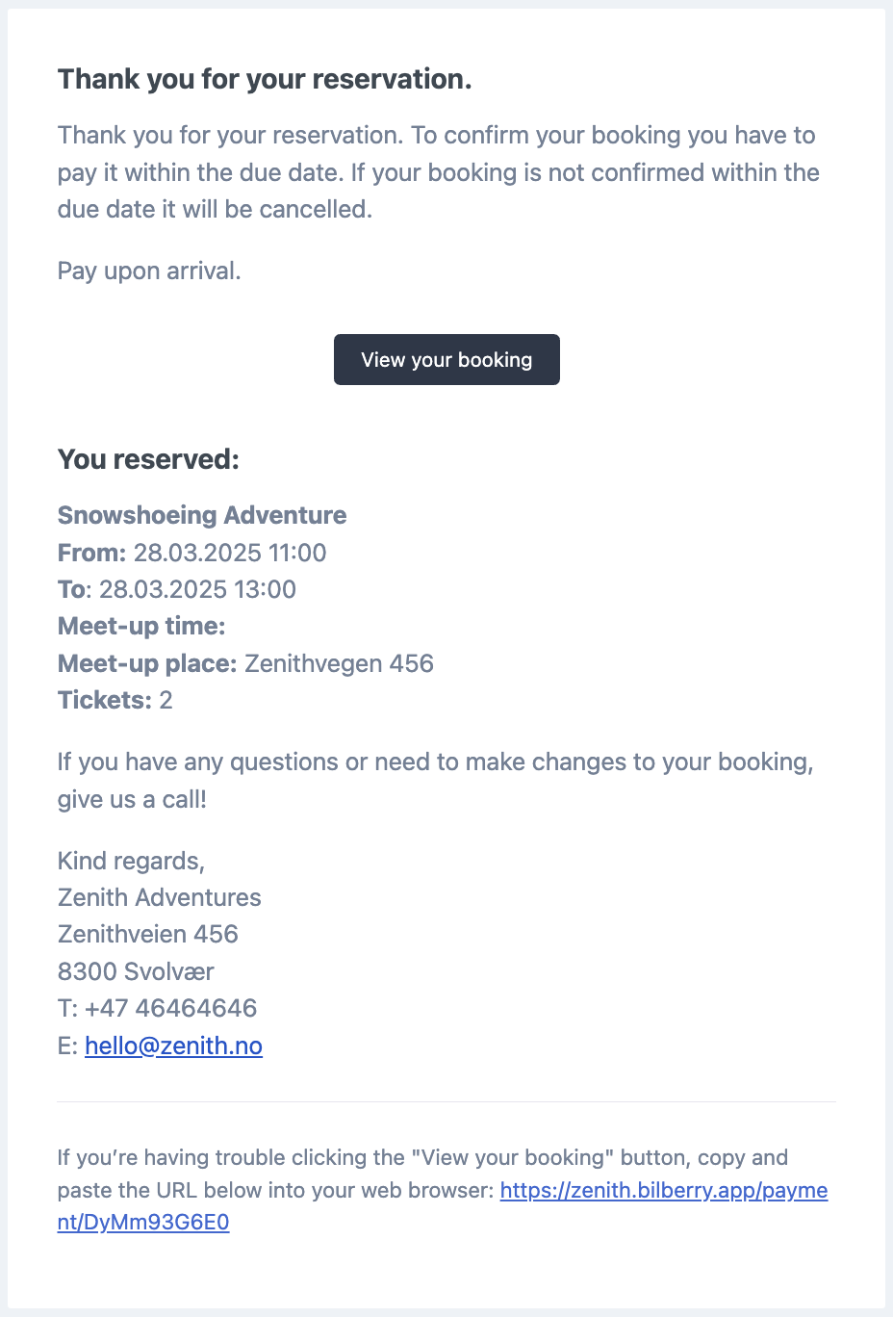
Task: Click the Snowshoeing Adventure title
Action: [202, 515]
